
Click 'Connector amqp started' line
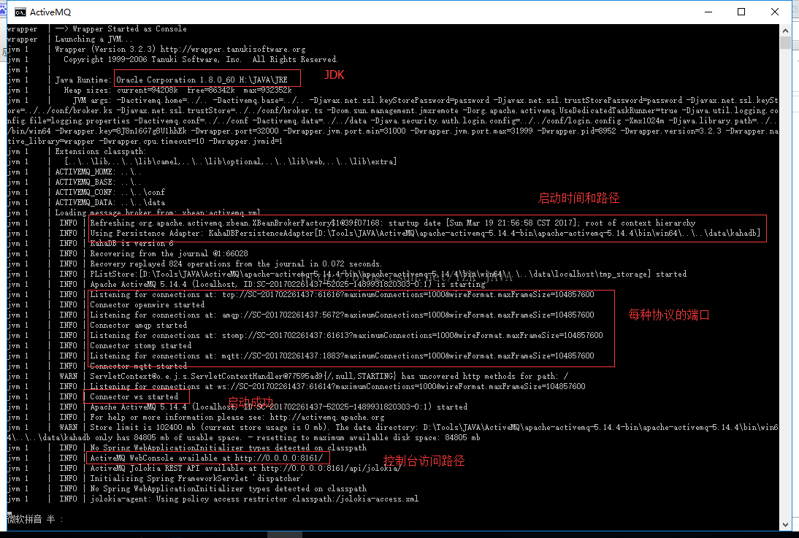click(x=138, y=325)
